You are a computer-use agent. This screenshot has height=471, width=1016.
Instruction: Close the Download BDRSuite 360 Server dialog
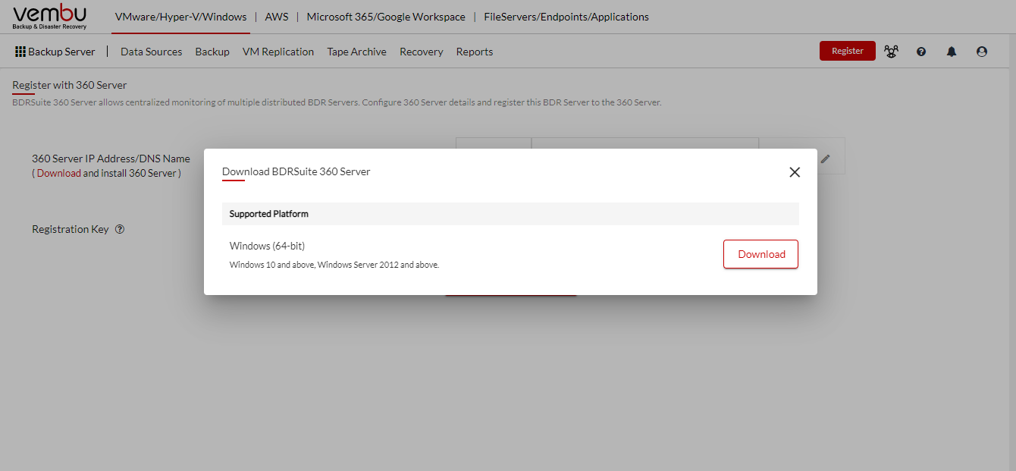pyautogui.click(x=795, y=172)
